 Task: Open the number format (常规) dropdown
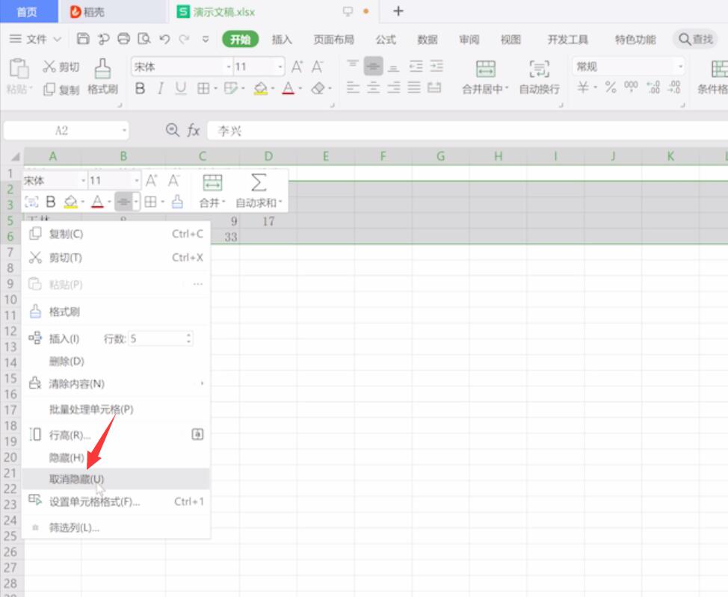[x=680, y=66]
